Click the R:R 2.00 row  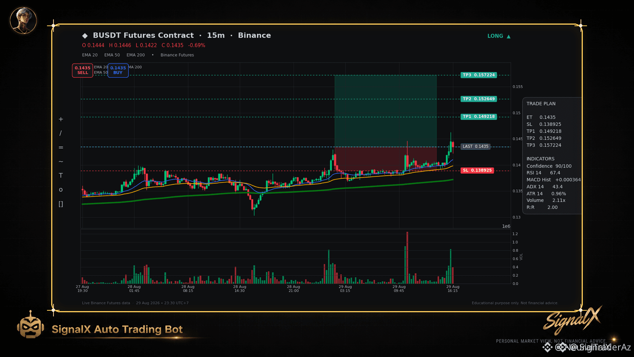tap(542, 208)
